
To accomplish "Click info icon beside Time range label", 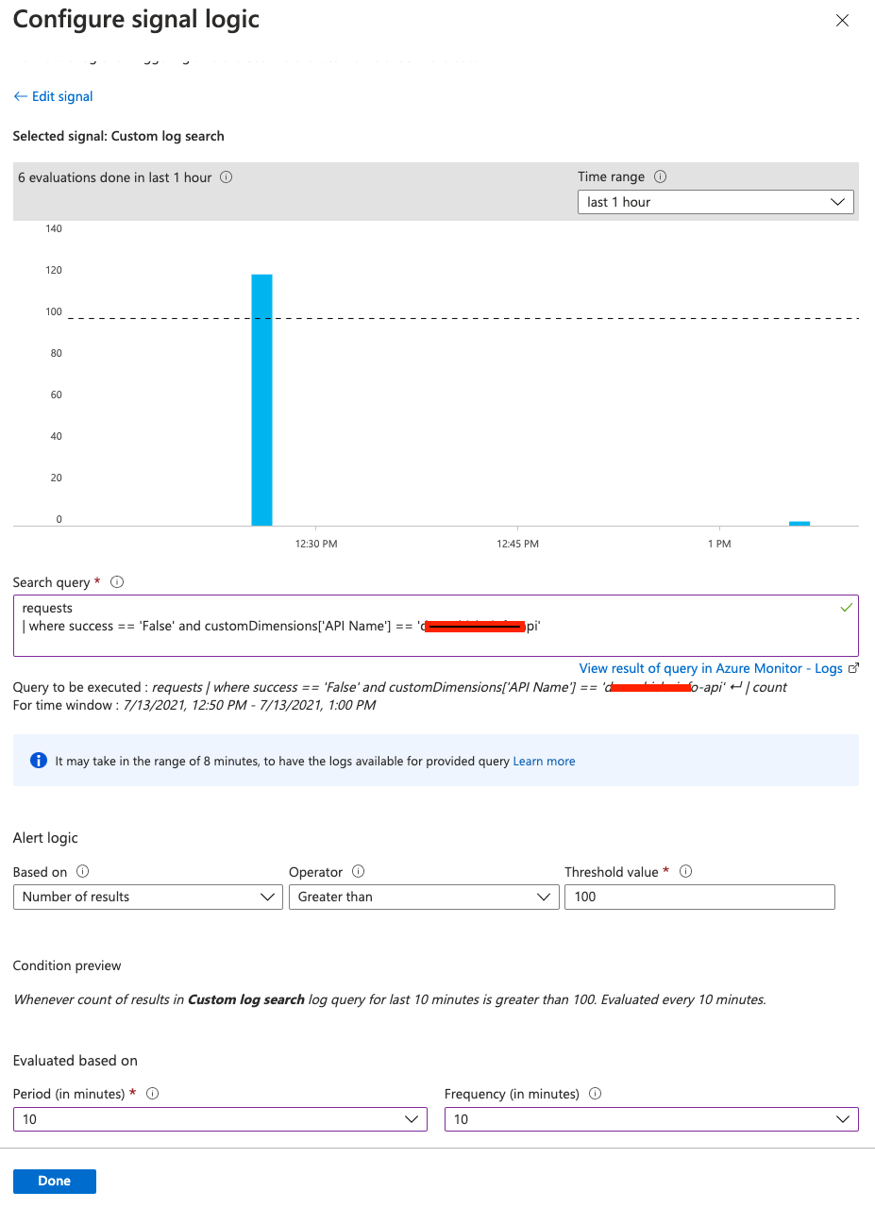I will (661, 176).
